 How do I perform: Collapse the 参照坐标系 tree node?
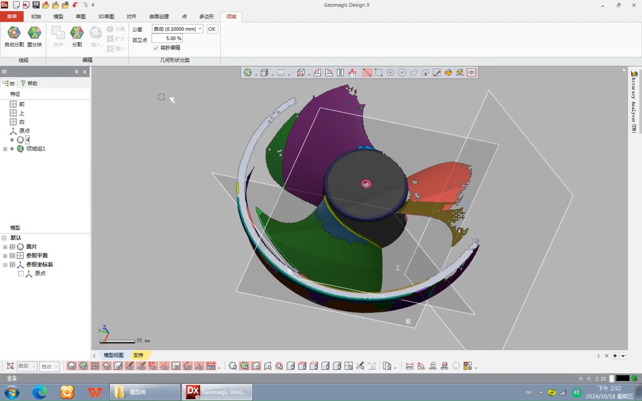pos(5,264)
